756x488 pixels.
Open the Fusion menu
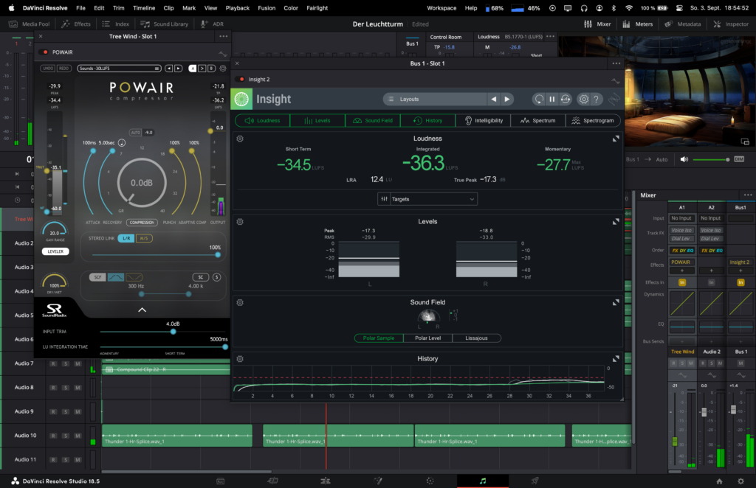coord(266,8)
